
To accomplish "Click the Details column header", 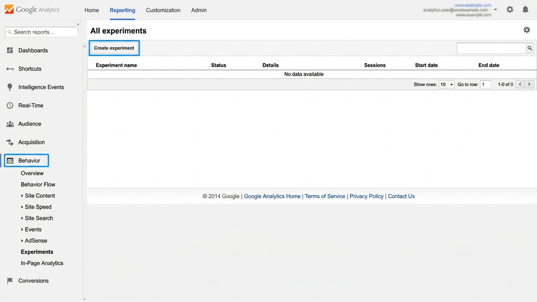I will coord(271,66).
